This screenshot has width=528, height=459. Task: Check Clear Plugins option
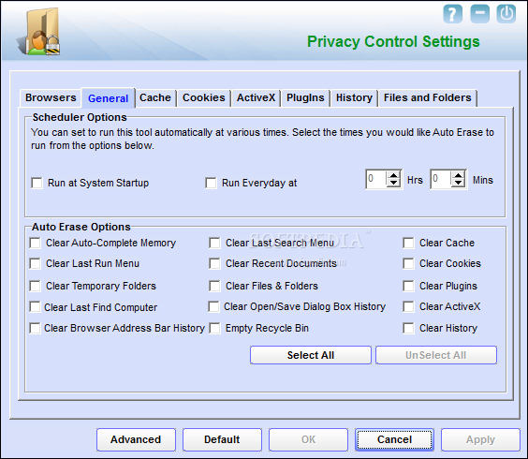pos(408,286)
